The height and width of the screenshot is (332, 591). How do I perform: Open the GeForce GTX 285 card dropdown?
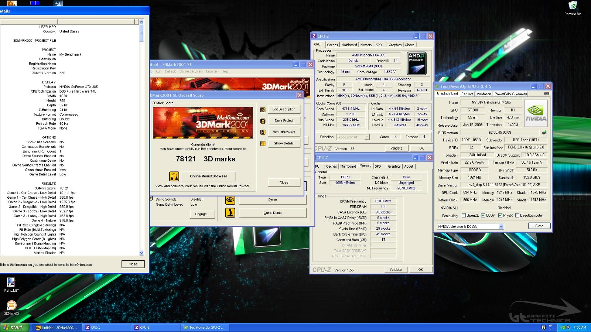(x=501, y=226)
